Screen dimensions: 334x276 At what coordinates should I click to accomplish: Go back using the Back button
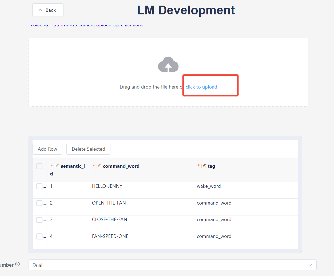click(x=48, y=10)
